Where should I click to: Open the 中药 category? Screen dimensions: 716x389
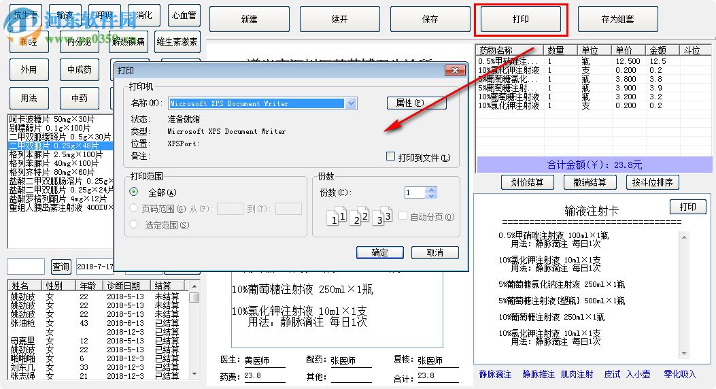80,98
